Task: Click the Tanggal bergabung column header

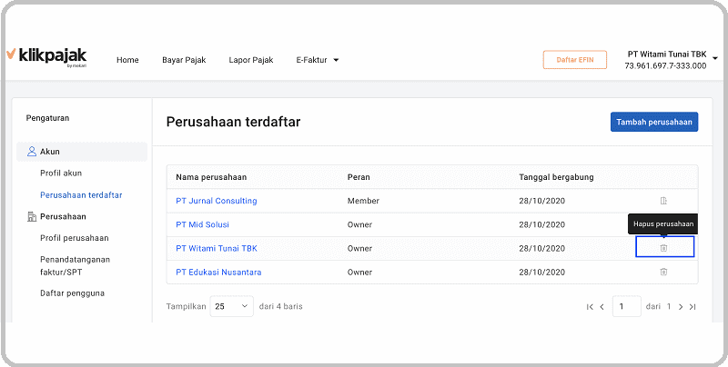Action: tap(556, 177)
